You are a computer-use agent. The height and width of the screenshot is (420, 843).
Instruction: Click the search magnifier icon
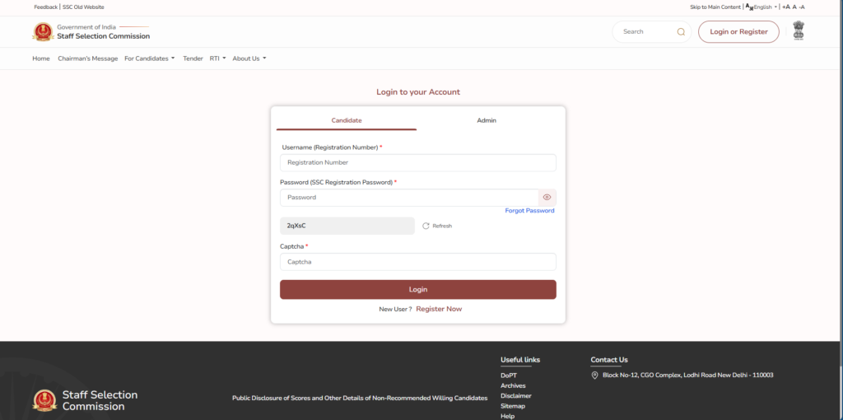681,32
